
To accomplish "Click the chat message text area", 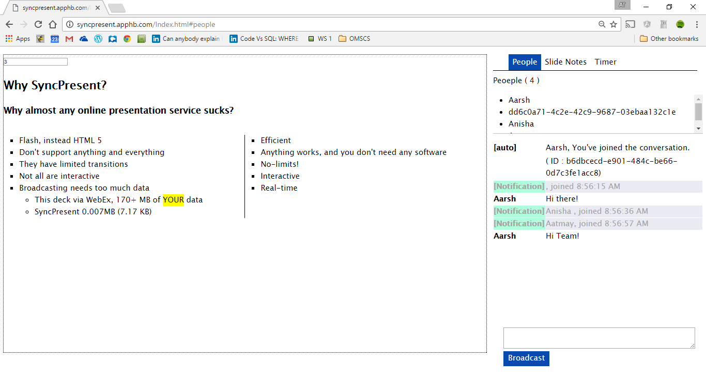I will click(599, 338).
